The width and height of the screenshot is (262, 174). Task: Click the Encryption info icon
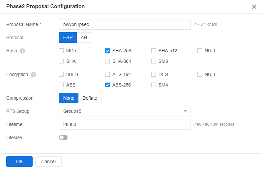(x=33, y=75)
